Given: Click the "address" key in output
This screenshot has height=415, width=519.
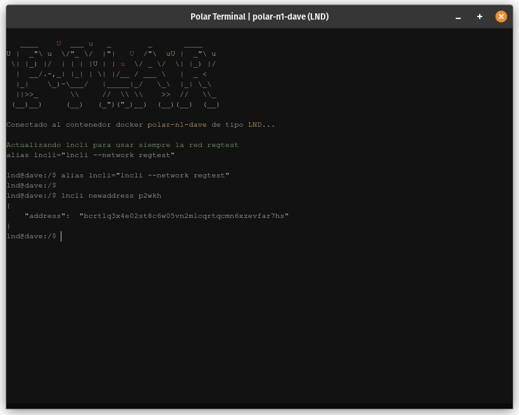Looking at the screenshot, I should (47, 216).
